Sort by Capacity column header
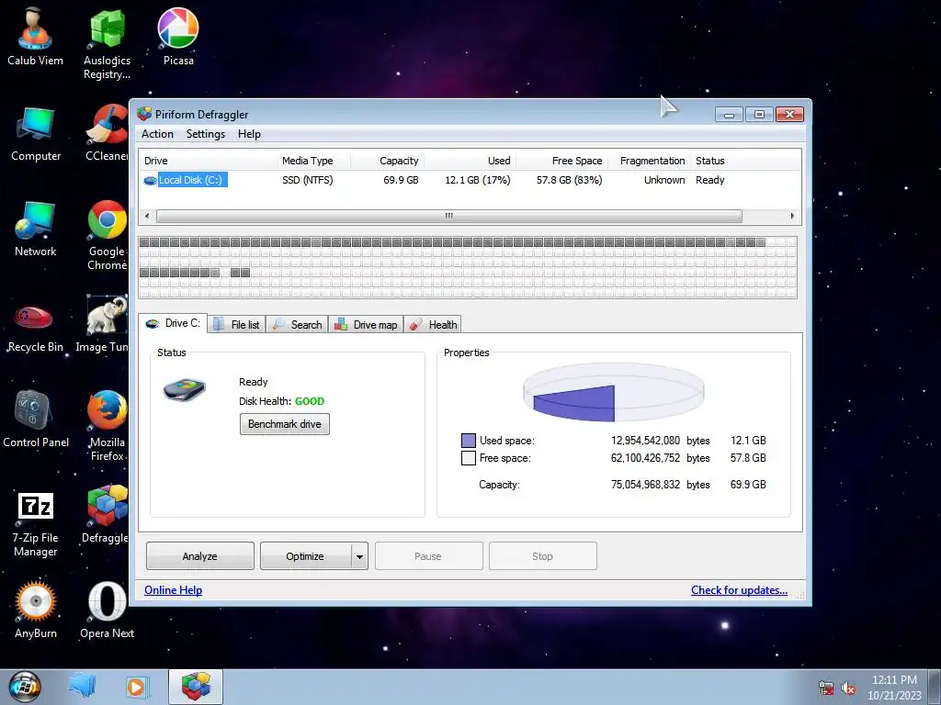941x705 pixels. pyautogui.click(x=387, y=161)
